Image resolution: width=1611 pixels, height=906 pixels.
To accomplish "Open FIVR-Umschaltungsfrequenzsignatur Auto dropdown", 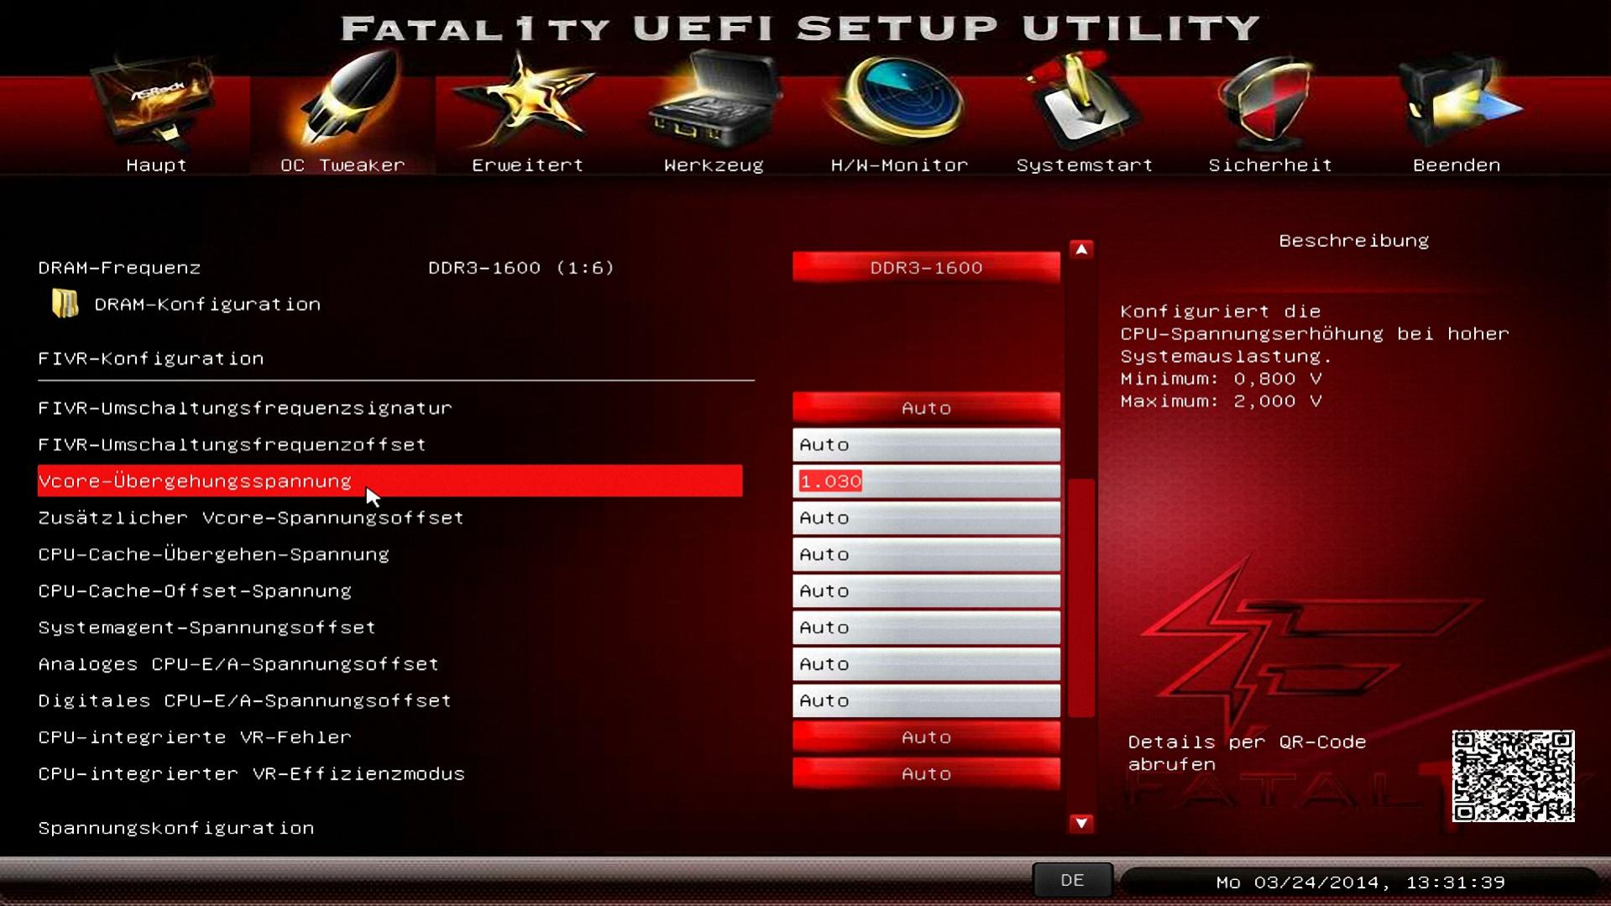I will 926,407.
